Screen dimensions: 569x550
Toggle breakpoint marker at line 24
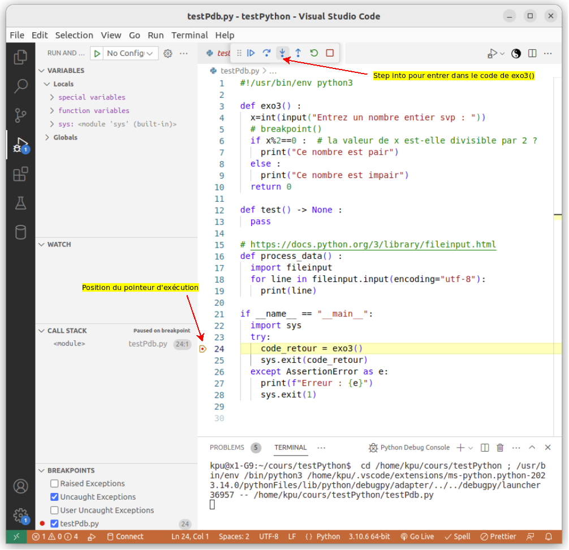203,349
